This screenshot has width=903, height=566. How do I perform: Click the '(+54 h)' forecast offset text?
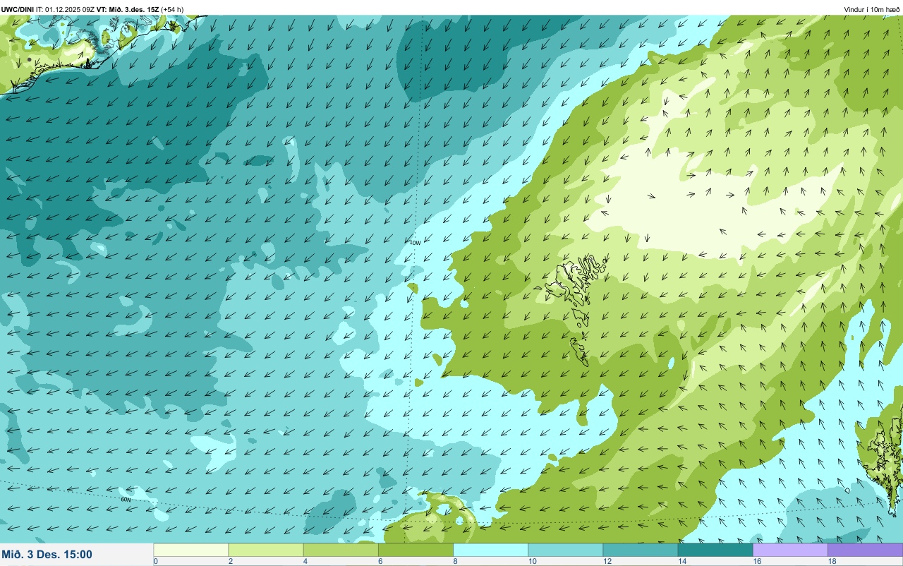point(172,9)
